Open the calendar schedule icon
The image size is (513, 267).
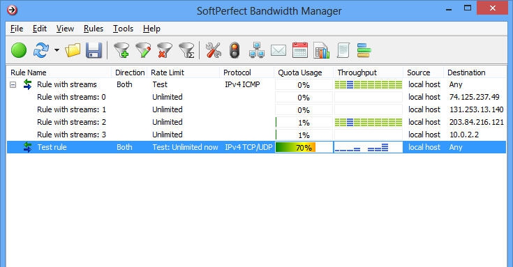click(x=300, y=51)
